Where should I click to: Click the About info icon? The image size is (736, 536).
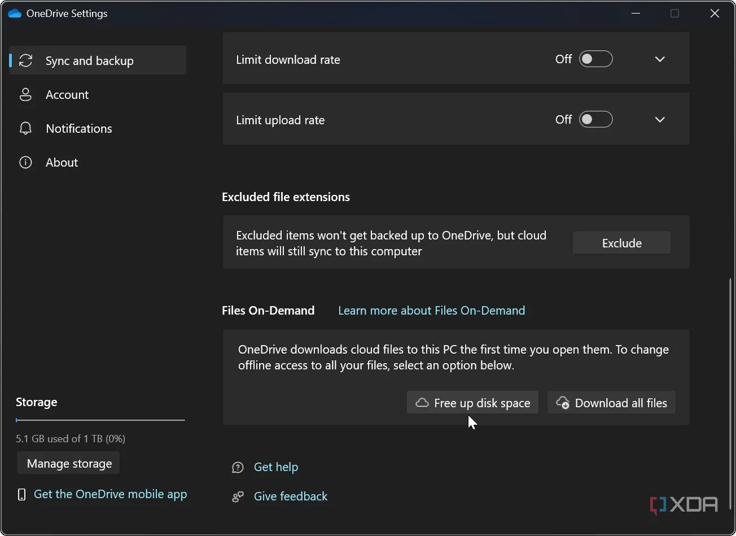coord(25,162)
